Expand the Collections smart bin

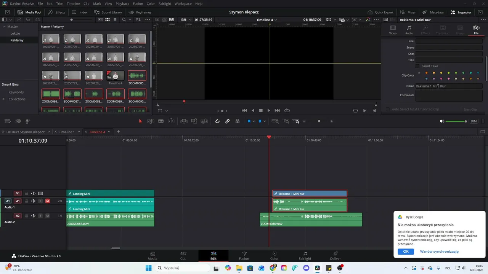point(4,99)
